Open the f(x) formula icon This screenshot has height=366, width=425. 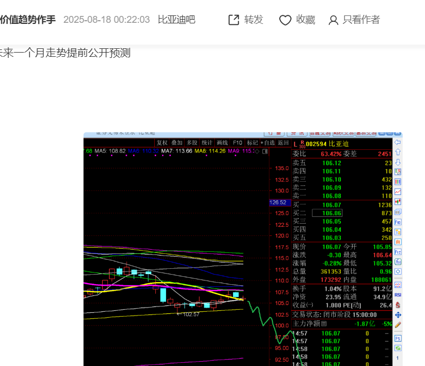tap(398, 262)
